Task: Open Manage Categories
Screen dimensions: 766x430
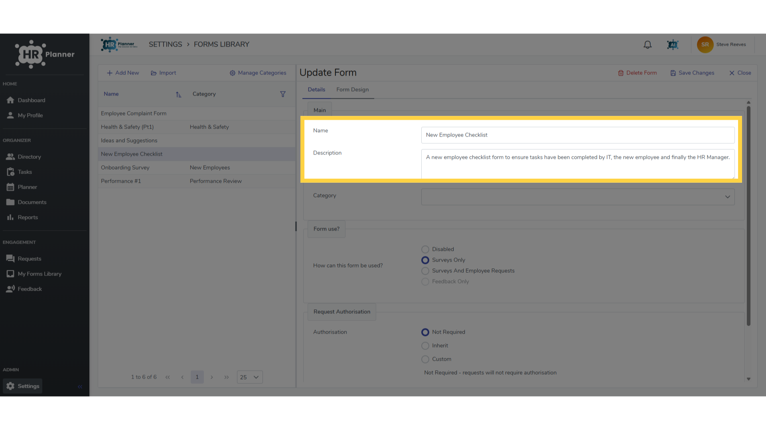Action: [258, 73]
